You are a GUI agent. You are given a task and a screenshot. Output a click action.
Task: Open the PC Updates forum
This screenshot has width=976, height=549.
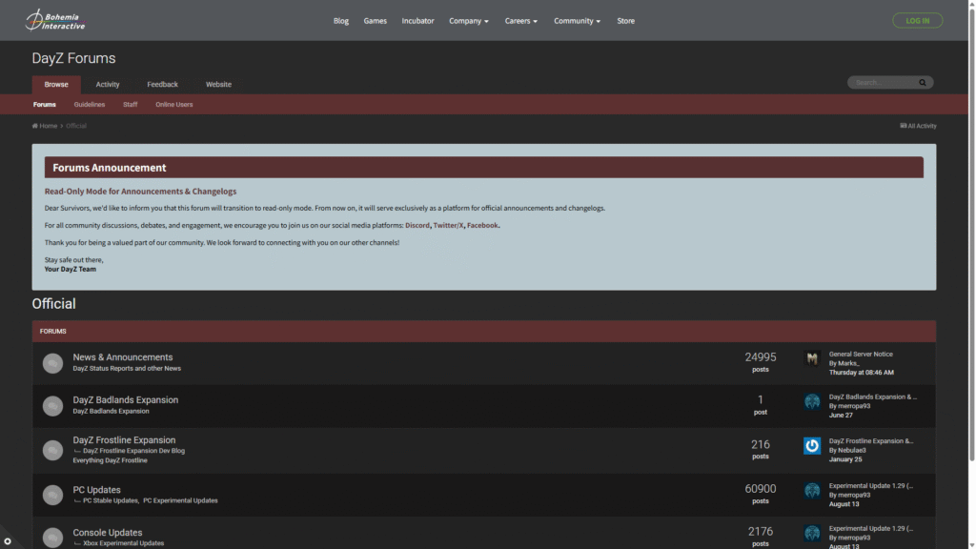coord(96,490)
